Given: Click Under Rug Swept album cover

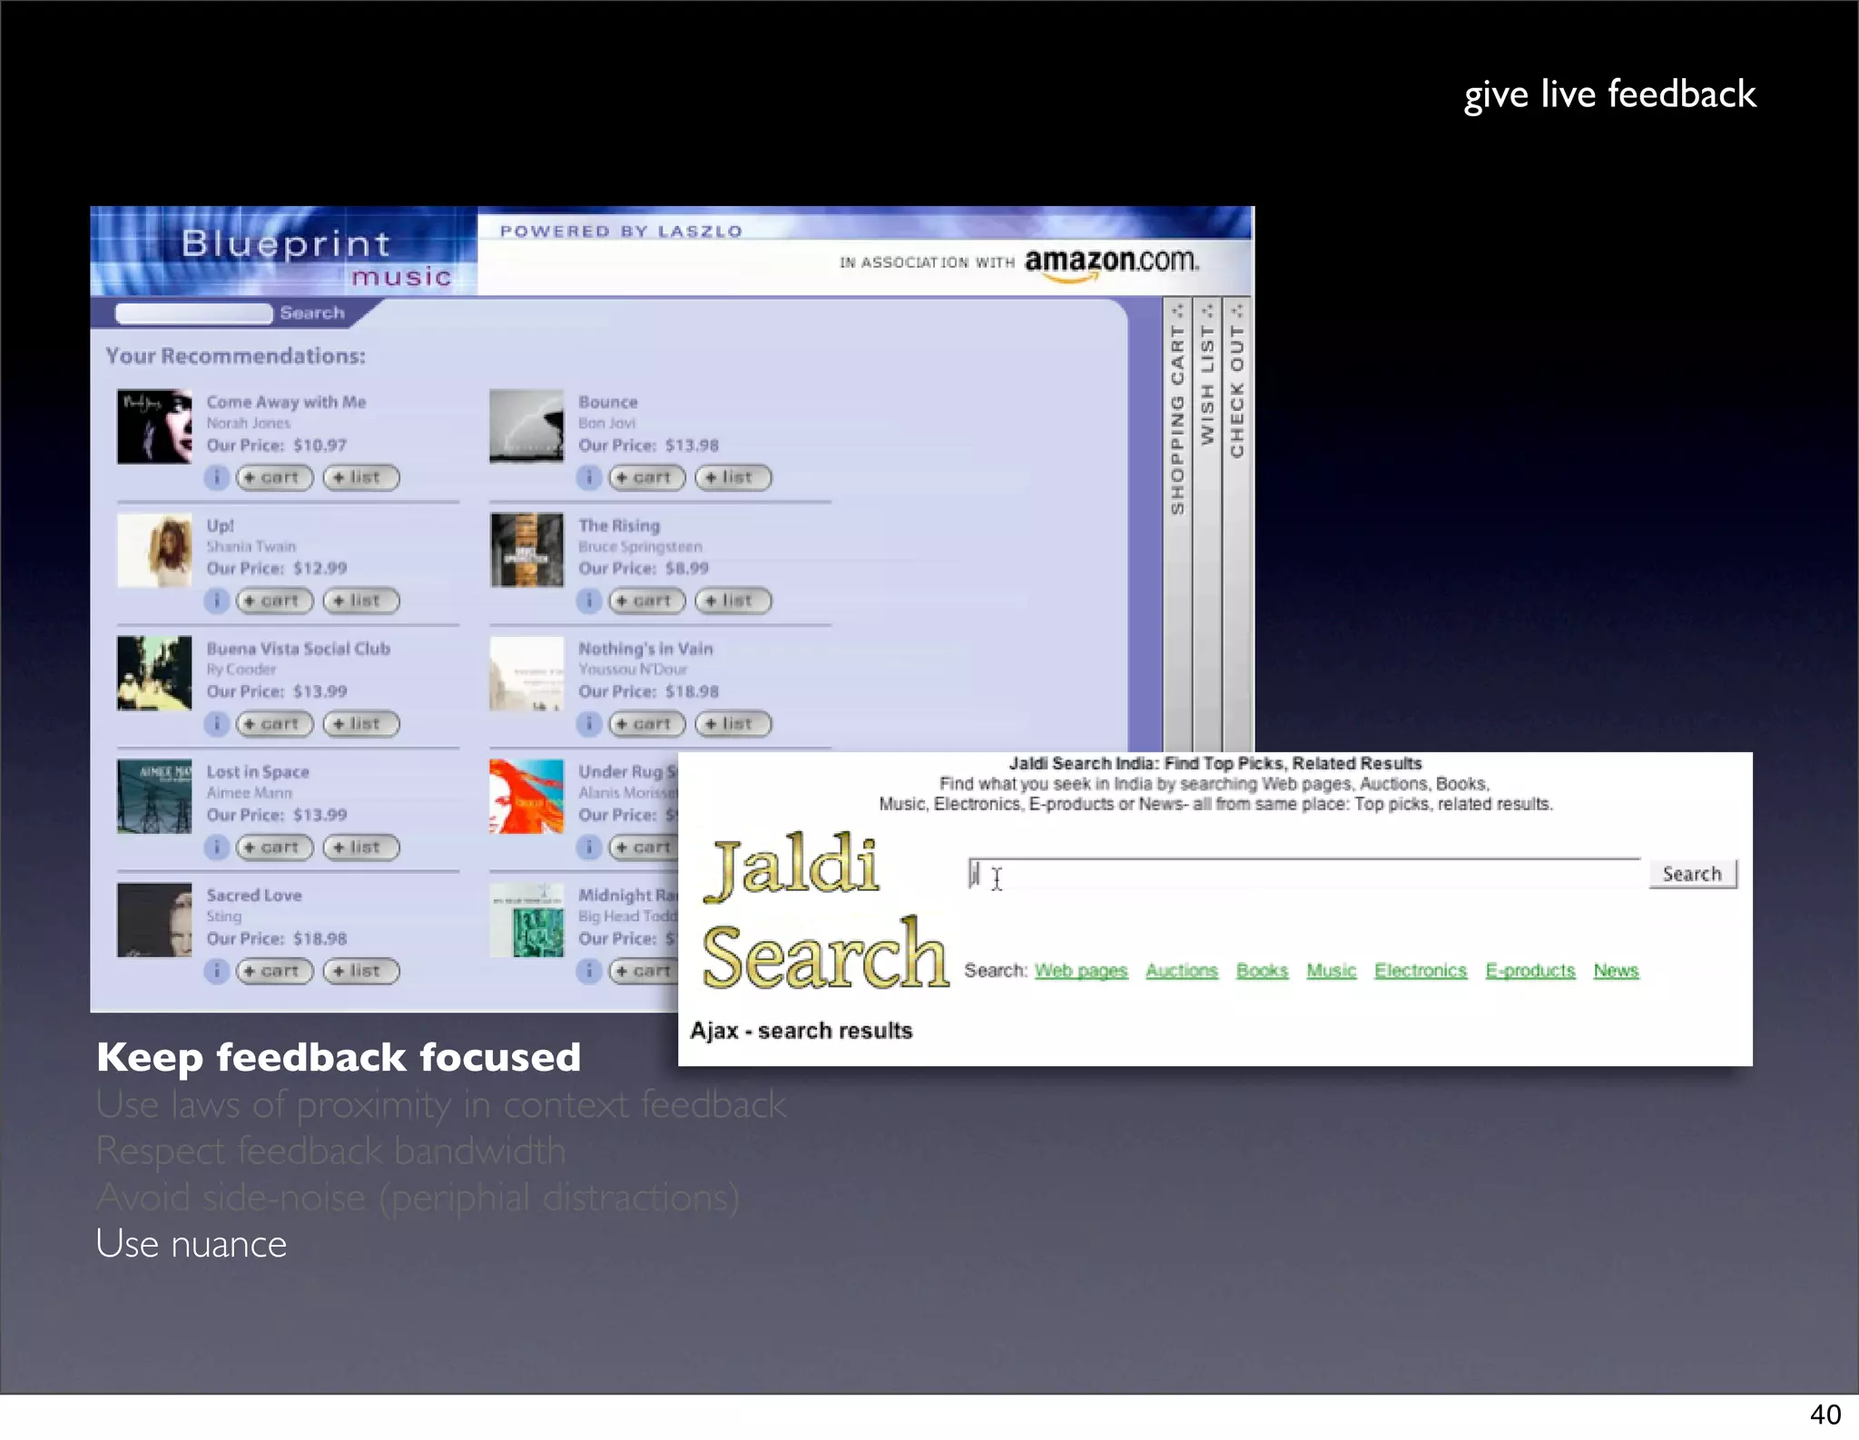Looking at the screenshot, I should pyautogui.click(x=526, y=797).
